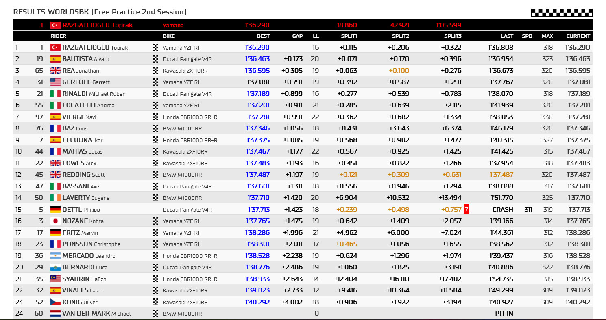Viewport: 606px width, 320px height.
Task: Sort by the BEST column header
Action: 263,36
